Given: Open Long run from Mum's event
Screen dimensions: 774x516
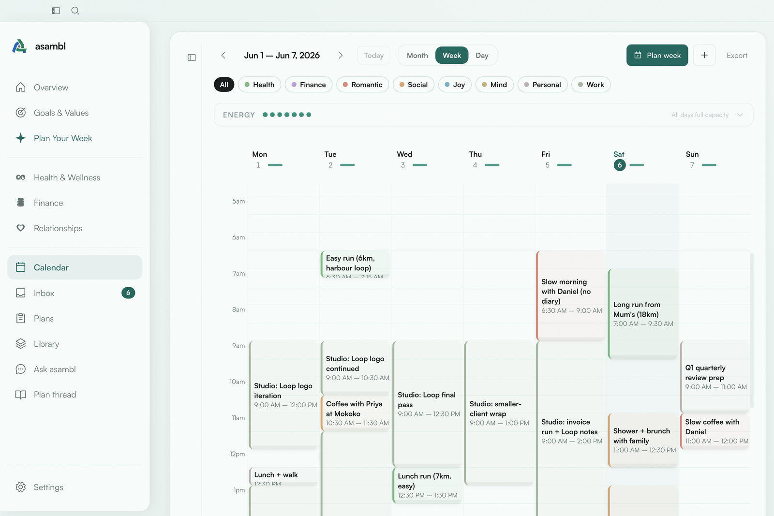Looking at the screenshot, I should click(643, 314).
